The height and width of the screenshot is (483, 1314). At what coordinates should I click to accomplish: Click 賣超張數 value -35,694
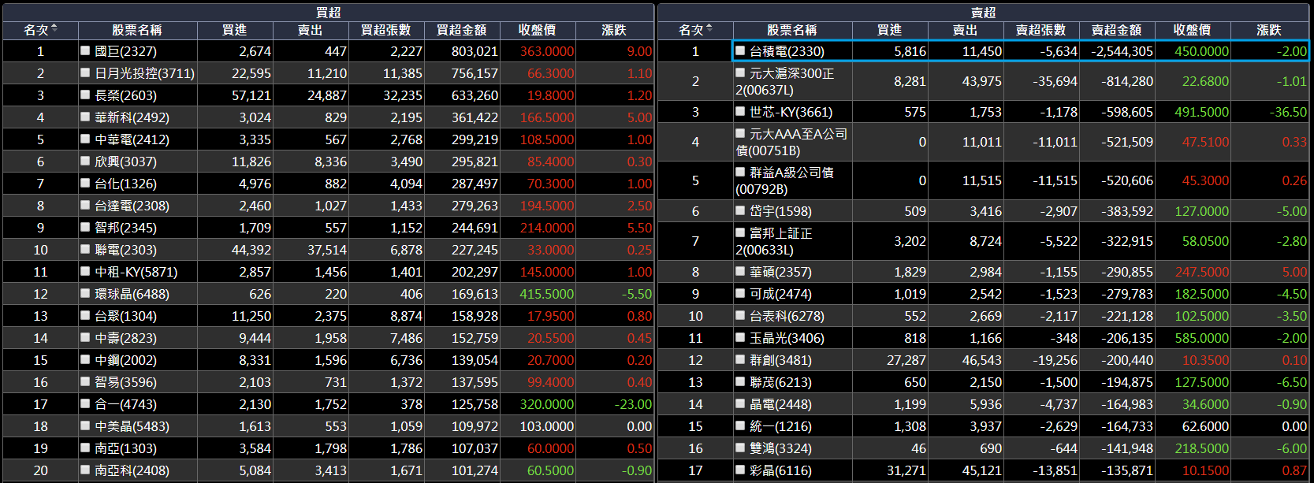pyautogui.click(x=1055, y=81)
